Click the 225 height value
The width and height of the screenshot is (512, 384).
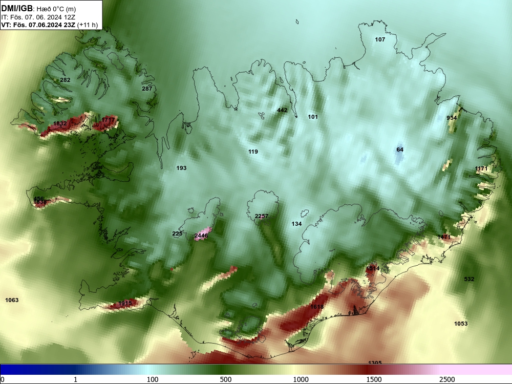tap(177, 233)
